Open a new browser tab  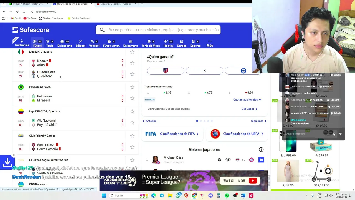click(x=142, y=4)
